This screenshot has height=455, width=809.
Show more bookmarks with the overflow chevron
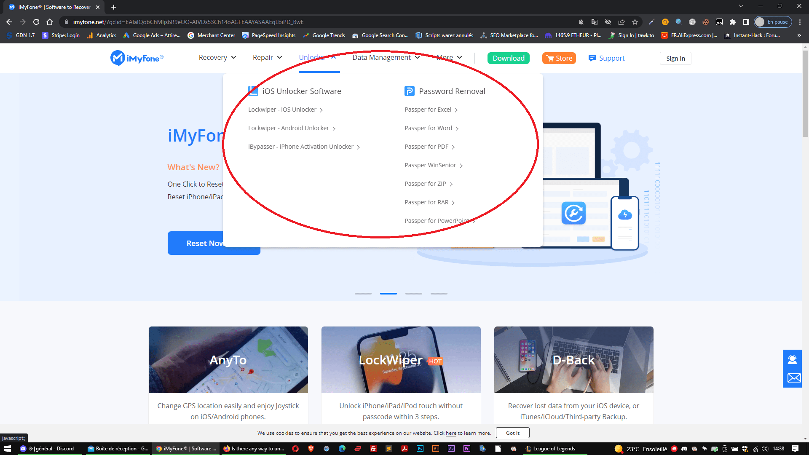click(799, 35)
